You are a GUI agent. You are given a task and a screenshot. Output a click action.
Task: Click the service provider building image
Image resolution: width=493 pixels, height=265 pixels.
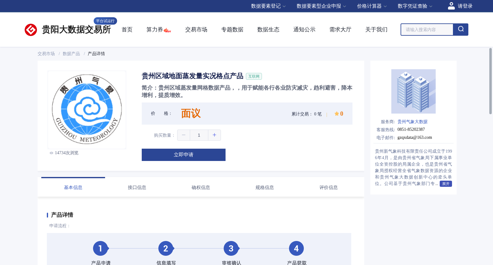[414, 91]
